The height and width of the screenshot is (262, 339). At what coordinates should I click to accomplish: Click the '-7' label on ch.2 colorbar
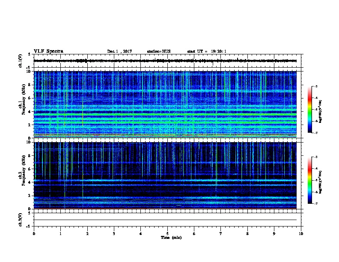point(315,203)
